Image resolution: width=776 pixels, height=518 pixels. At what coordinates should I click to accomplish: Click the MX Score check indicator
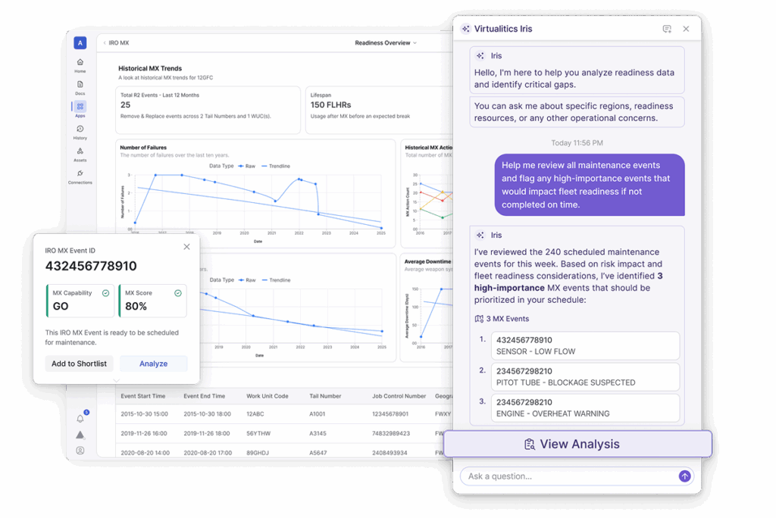178,293
